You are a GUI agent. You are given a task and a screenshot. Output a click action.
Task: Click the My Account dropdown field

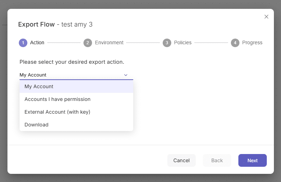[76, 75]
